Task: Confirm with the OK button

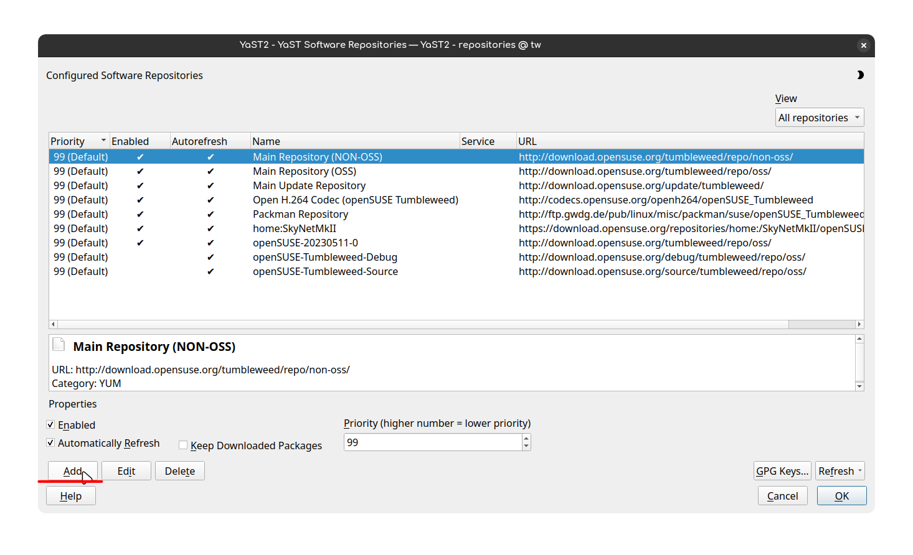Action: 842,496
